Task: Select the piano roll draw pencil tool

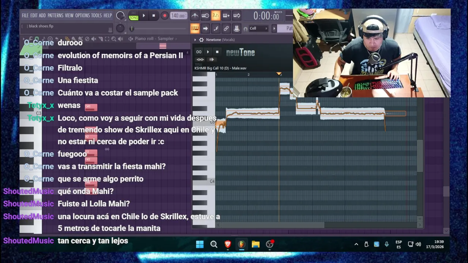Action: (x=67, y=39)
